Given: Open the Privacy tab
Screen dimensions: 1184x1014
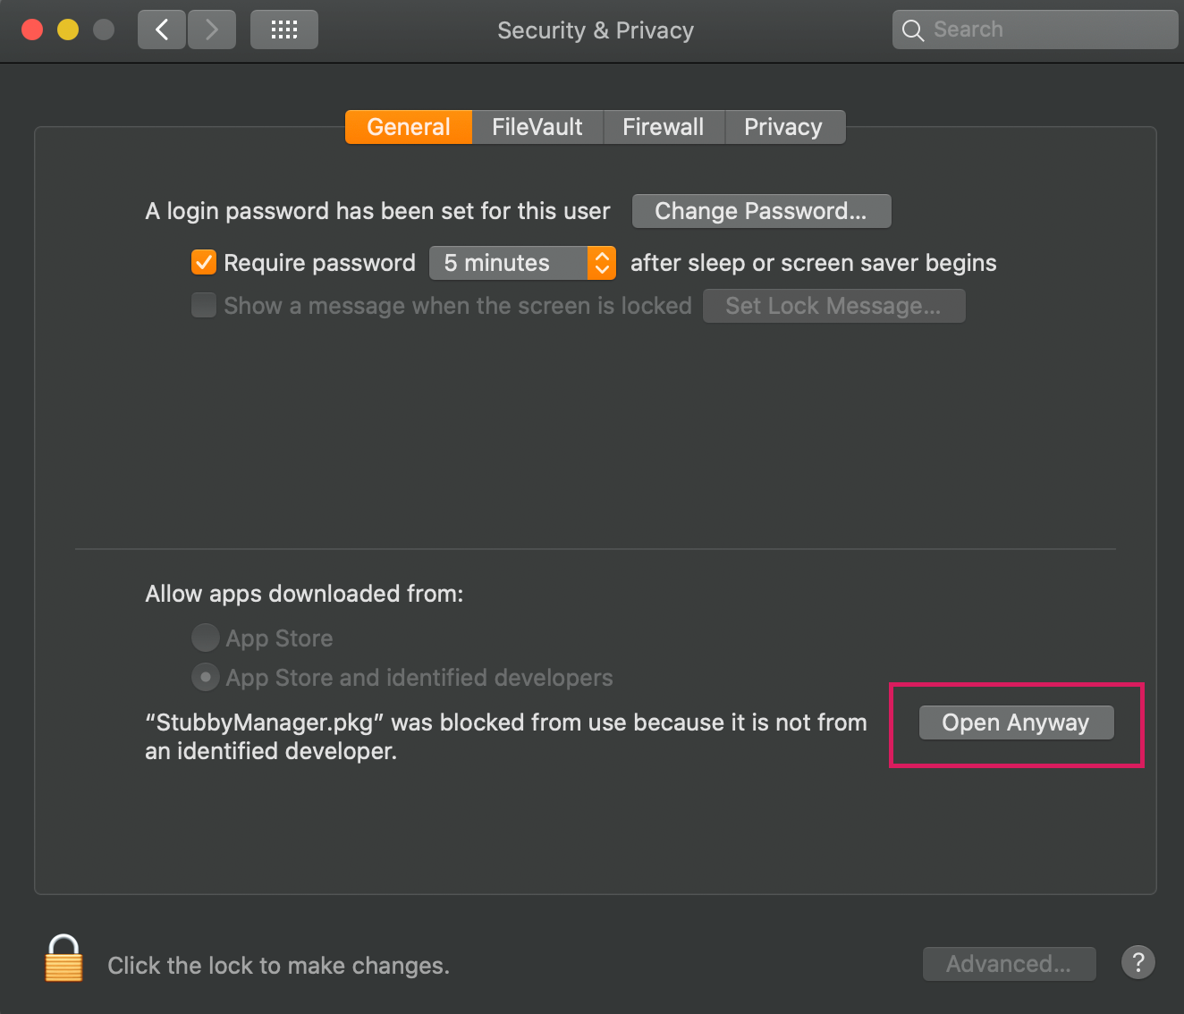Looking at the screenshot, I should tap(784, 127).
